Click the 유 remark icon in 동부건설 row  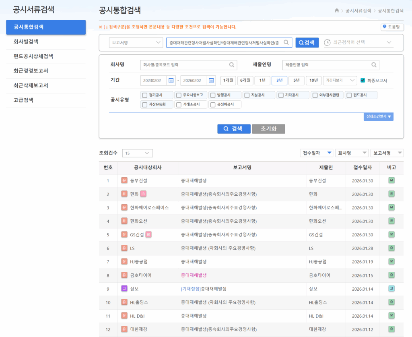tap(391, 180)
